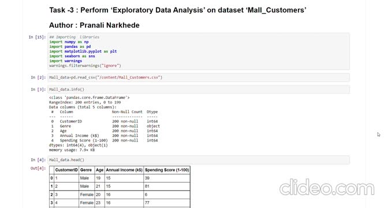
Task: Click the Task -3 heading text
Action: (x=178, y=10)
